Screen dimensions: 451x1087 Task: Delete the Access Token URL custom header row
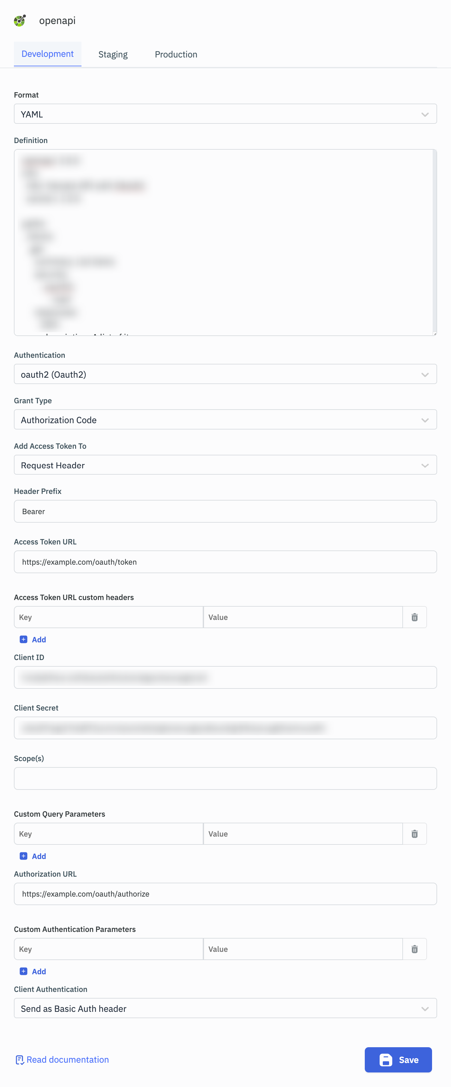414,617
